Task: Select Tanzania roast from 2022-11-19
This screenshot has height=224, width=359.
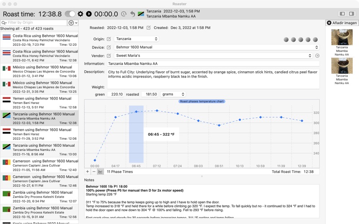Action: click(x=39, y=150)
